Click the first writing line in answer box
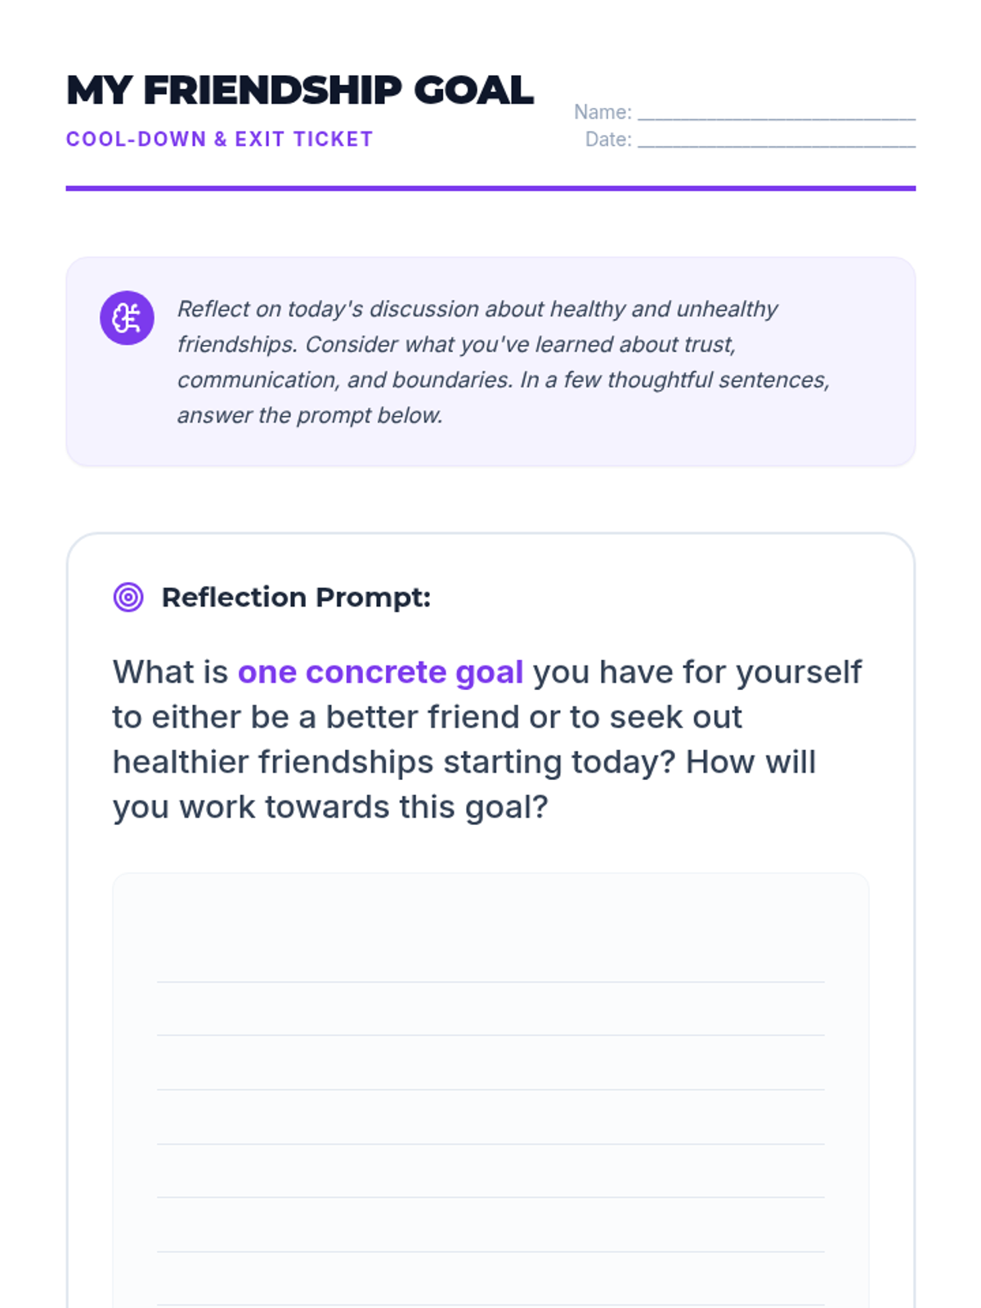Screen dimensions: 981x1308 (490, 981)
